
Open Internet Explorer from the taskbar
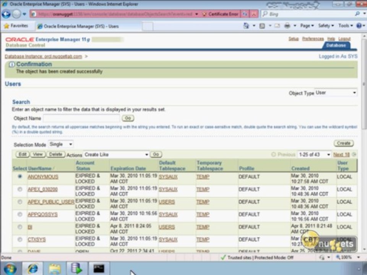point(33,269)
